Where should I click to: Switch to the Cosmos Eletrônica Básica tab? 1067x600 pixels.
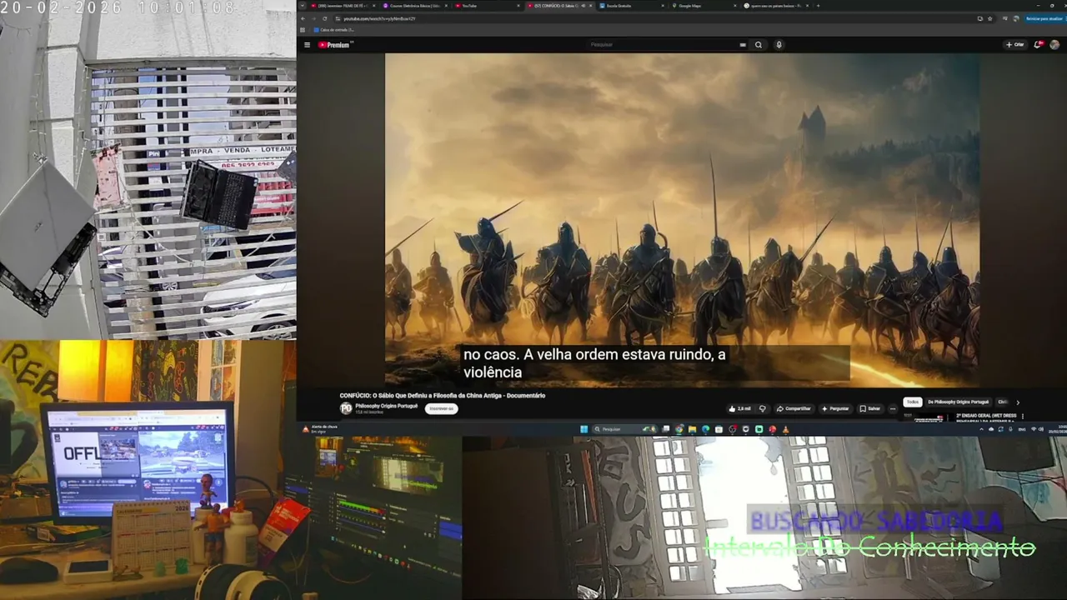pos(414,6)
